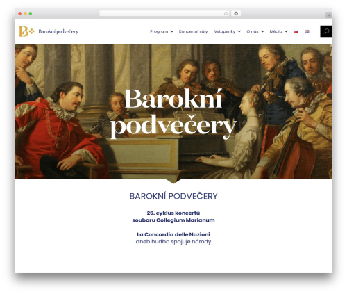Open the Program menu item
This screenshot has height=294, width=347.
click(159, 31)
